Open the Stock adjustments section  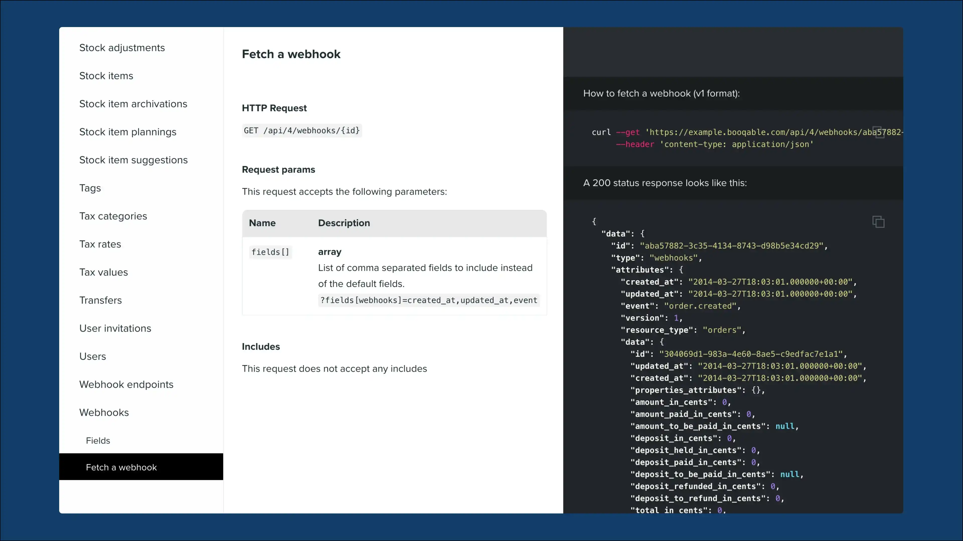click(122, 48)
